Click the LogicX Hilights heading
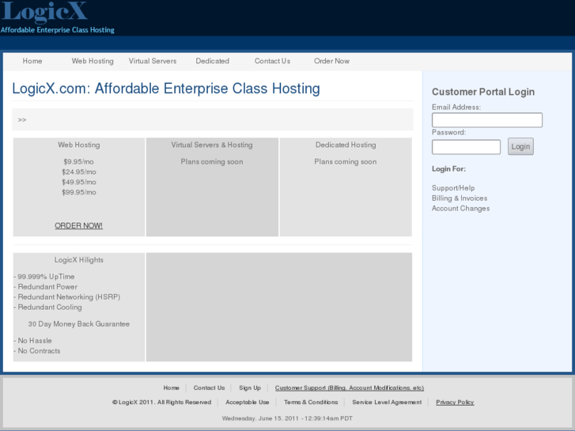This screenshot has height=431, width=575. [79, 260]
